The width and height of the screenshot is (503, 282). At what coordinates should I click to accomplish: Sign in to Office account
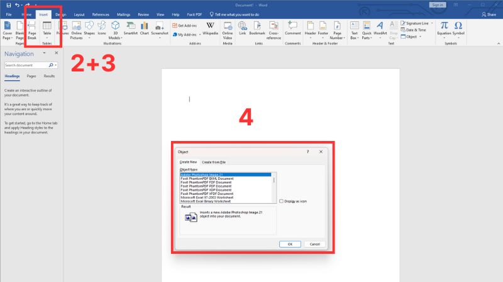[x=438, y=5]
